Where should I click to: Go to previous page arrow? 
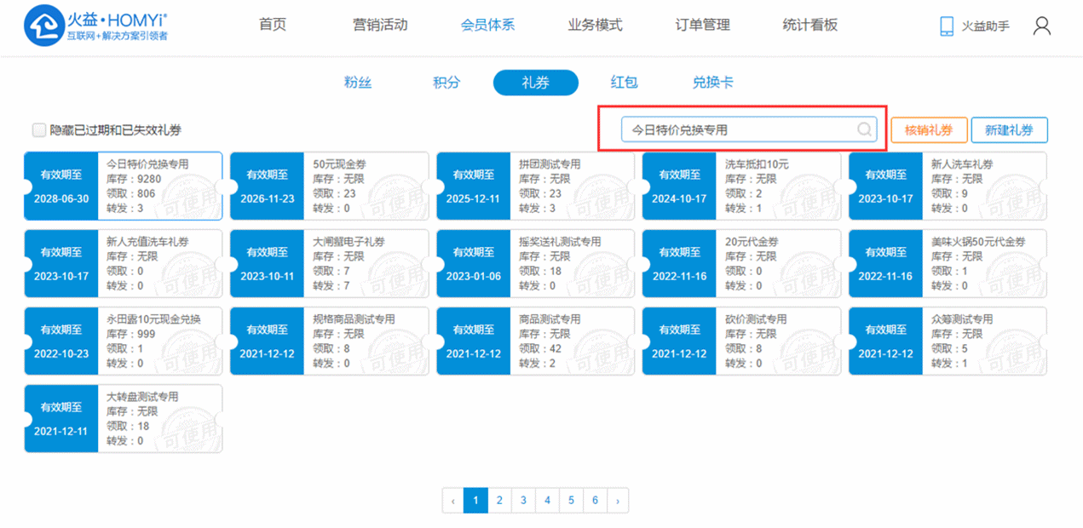[x=452, y=501]
